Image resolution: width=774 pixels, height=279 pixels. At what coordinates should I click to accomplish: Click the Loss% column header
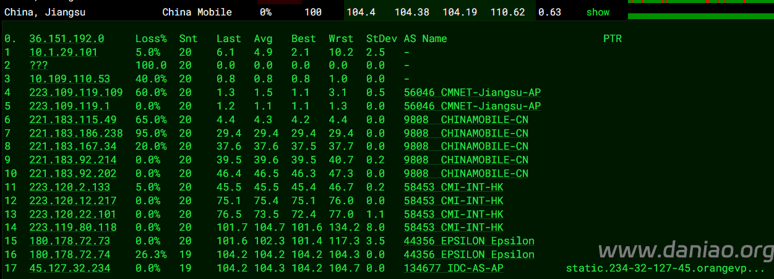[151, 38]
